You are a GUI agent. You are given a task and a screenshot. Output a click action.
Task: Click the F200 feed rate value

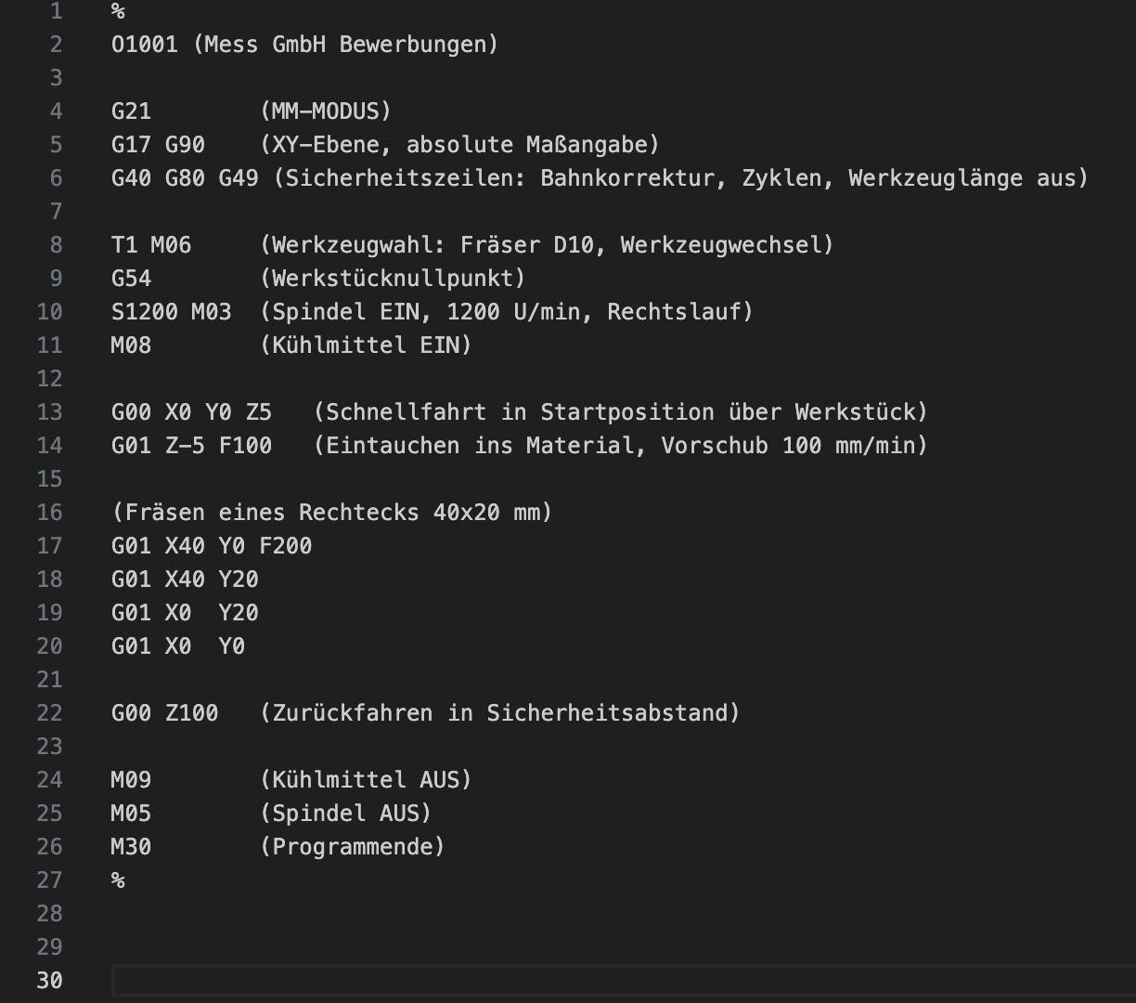[286, 546]
